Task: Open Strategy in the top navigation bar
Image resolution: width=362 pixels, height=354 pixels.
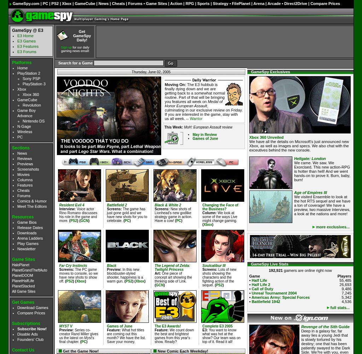Action: click(x=221, y=4)
